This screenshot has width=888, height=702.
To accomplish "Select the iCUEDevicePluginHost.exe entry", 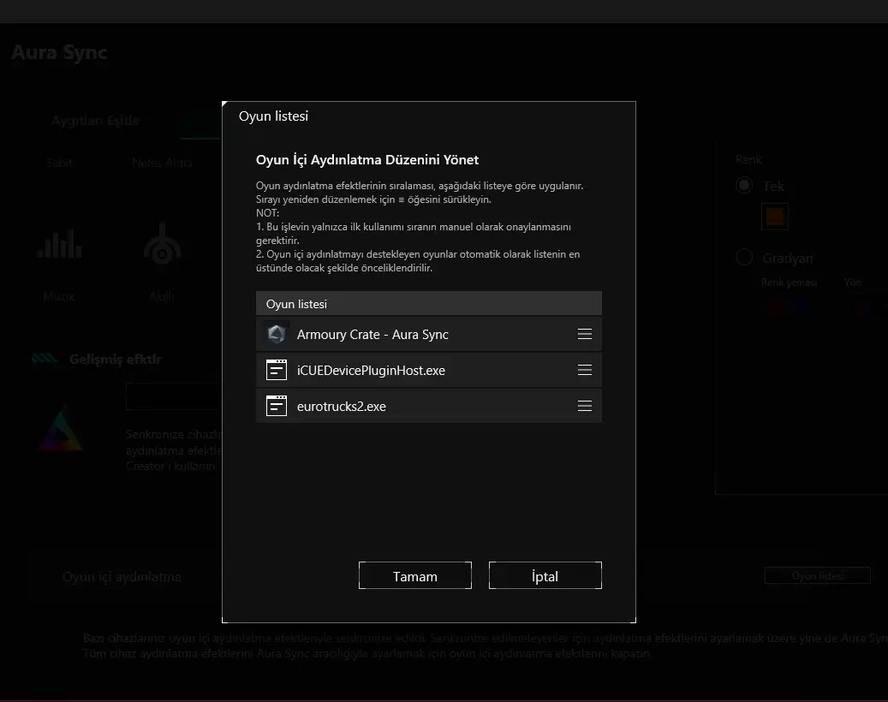I will [429, 370].
